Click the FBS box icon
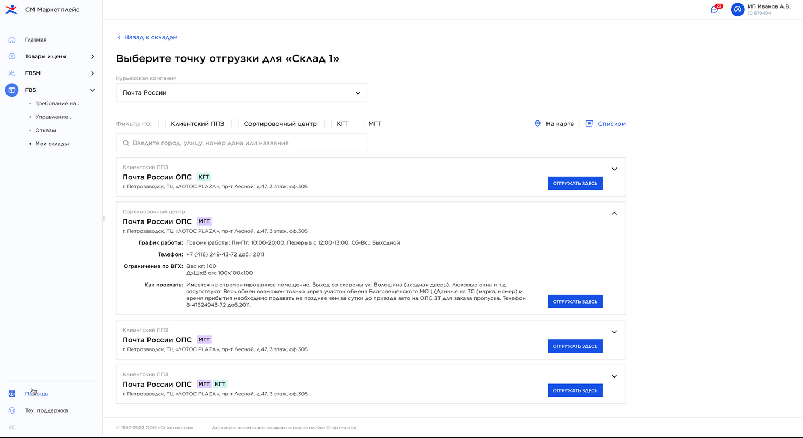 coord(12,90)
